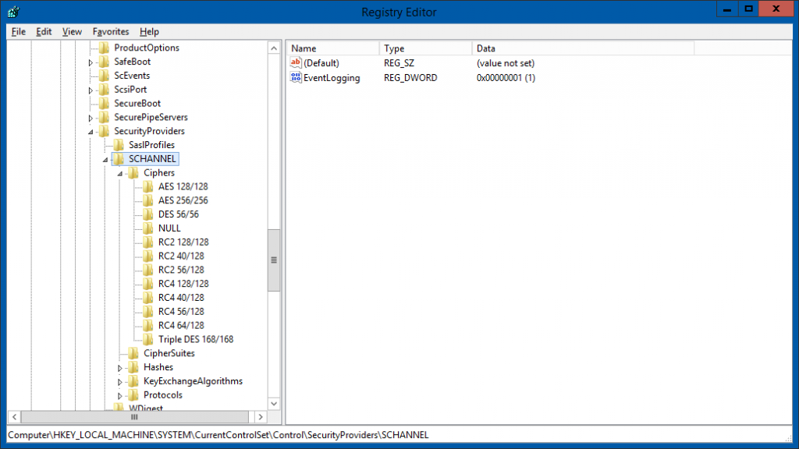Click the REG_SZ string icon beside (Default)
Screen dimensions: 799x449
tap(295, 62)
